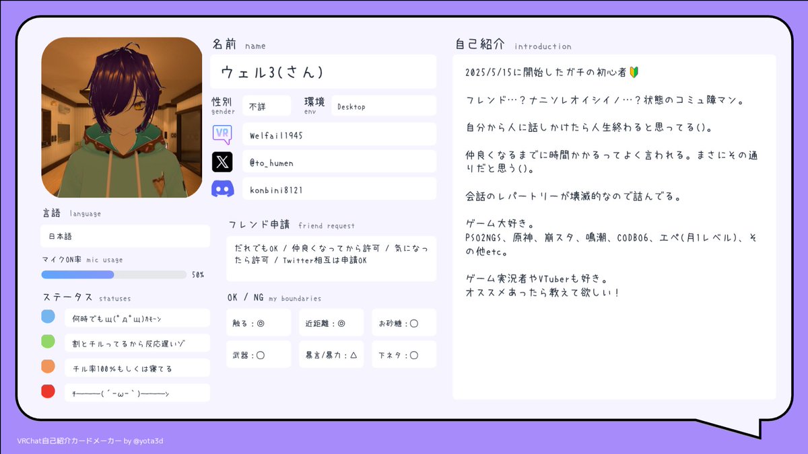Select the red status color dot
This screenshot has width=808, height=454.
click(x=48, y=391)
